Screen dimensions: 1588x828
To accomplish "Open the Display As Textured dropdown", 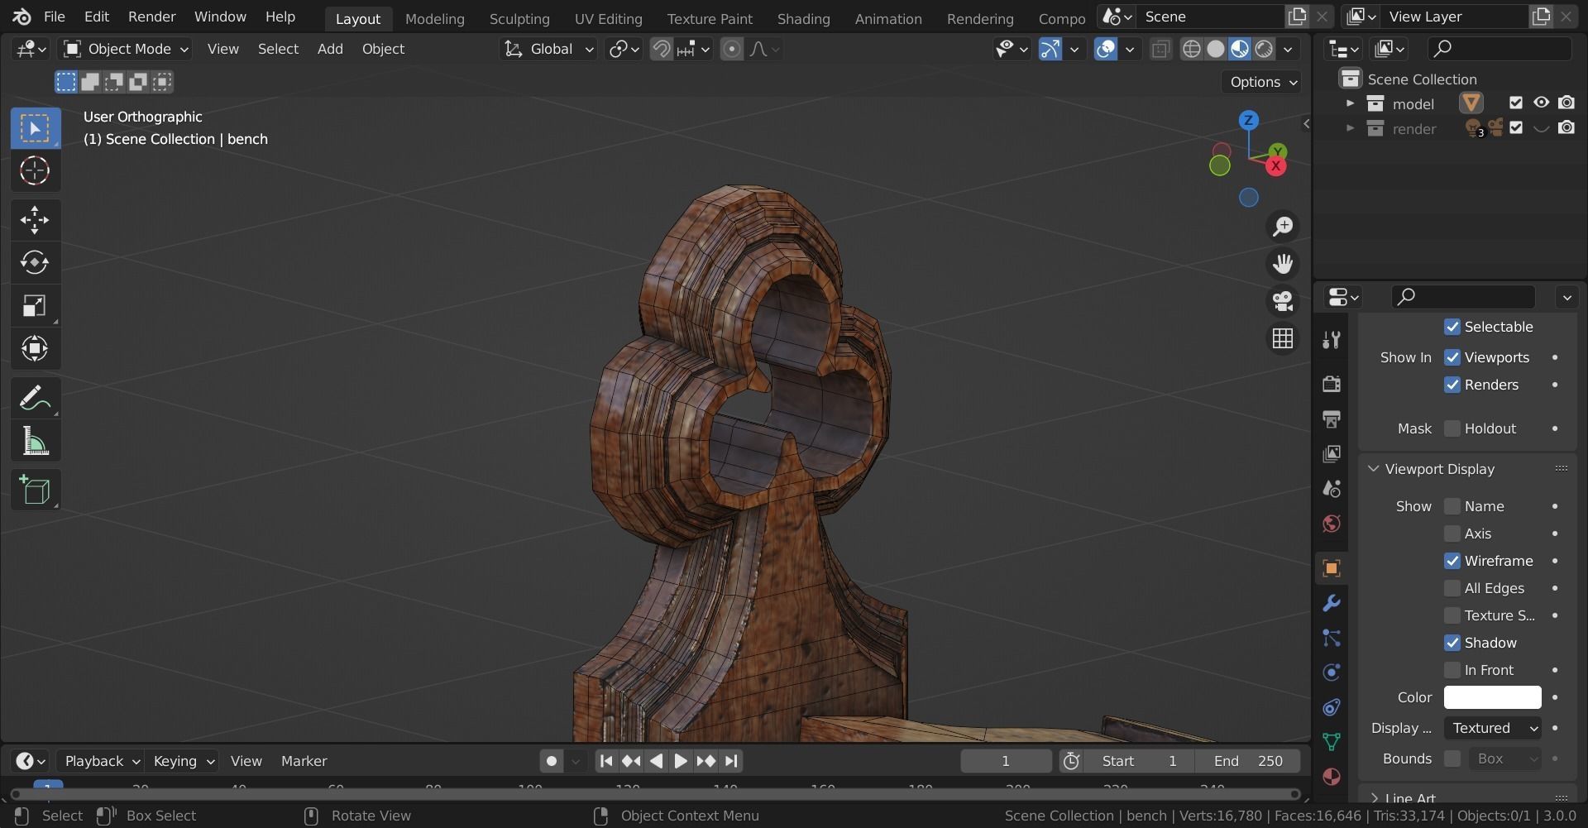I will (1492, 728).
